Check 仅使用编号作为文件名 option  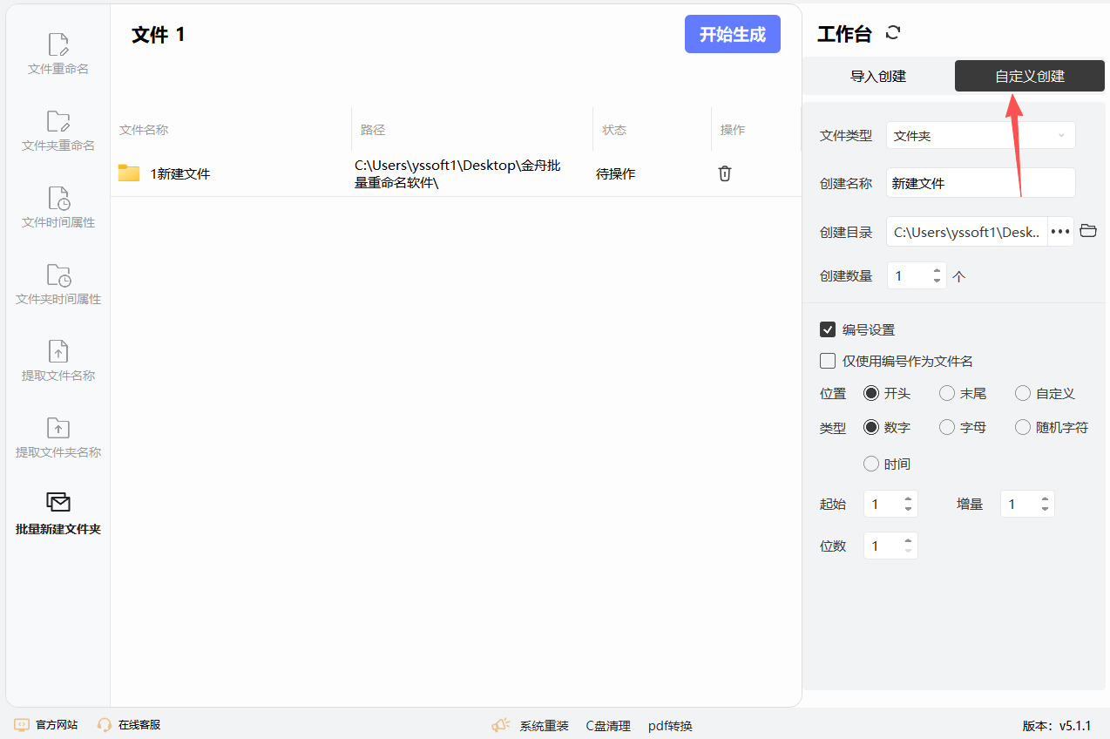(x=828, y=361)
